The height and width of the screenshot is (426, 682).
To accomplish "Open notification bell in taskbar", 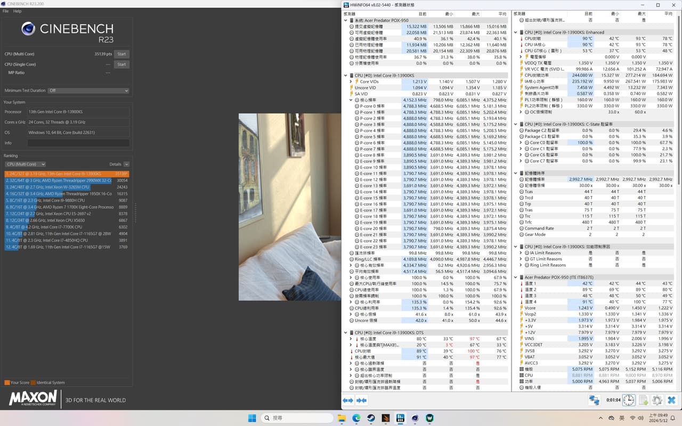I will 673,418.
